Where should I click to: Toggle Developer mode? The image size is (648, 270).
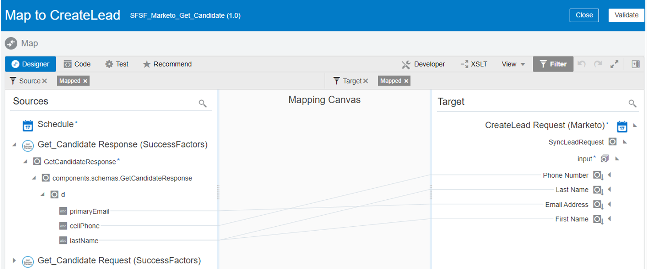pyautogui.click(x=423, y=65)
